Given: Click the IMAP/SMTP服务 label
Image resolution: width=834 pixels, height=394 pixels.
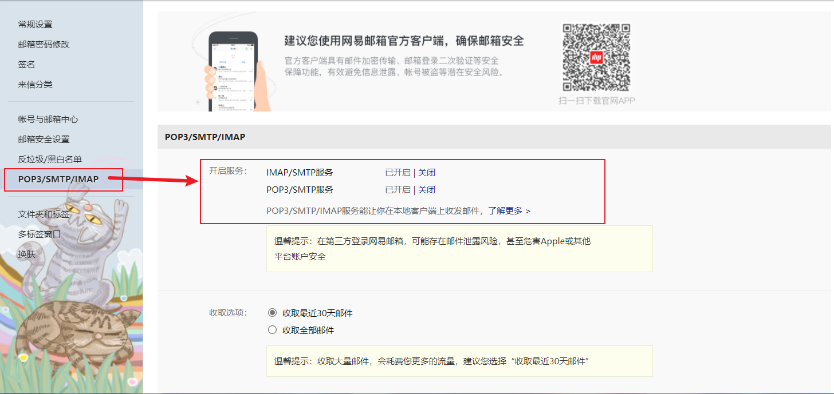Looking at the screenshot, I should coord(300,172).
